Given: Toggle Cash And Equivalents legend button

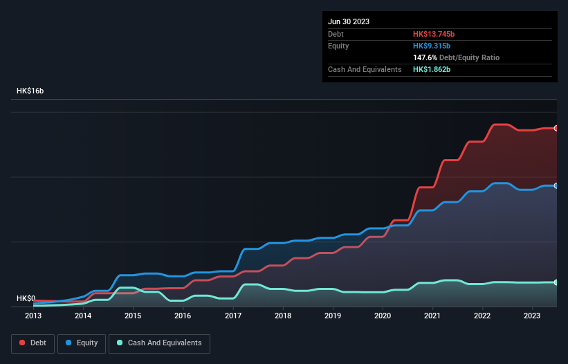Looking at the screenshot, I should coord(159,343).
